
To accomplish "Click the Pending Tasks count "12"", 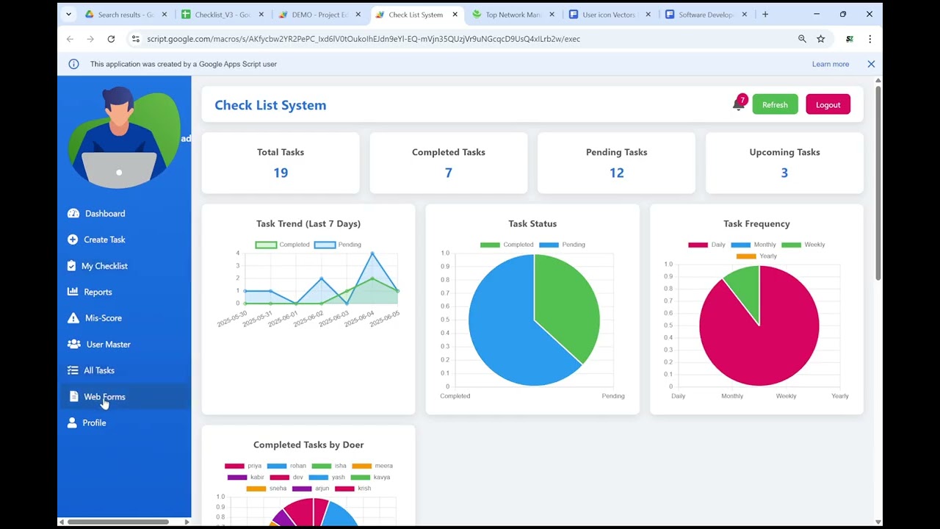I will pyautogui.click(x=617, y=173).
